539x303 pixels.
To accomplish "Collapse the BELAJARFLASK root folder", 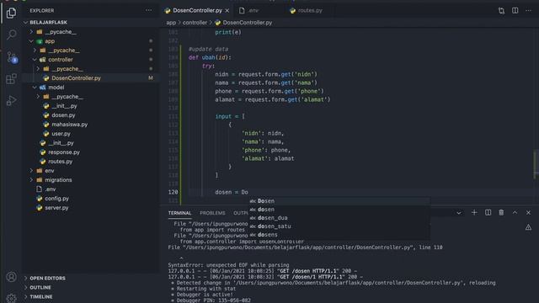I will click(x=48, y=23).
